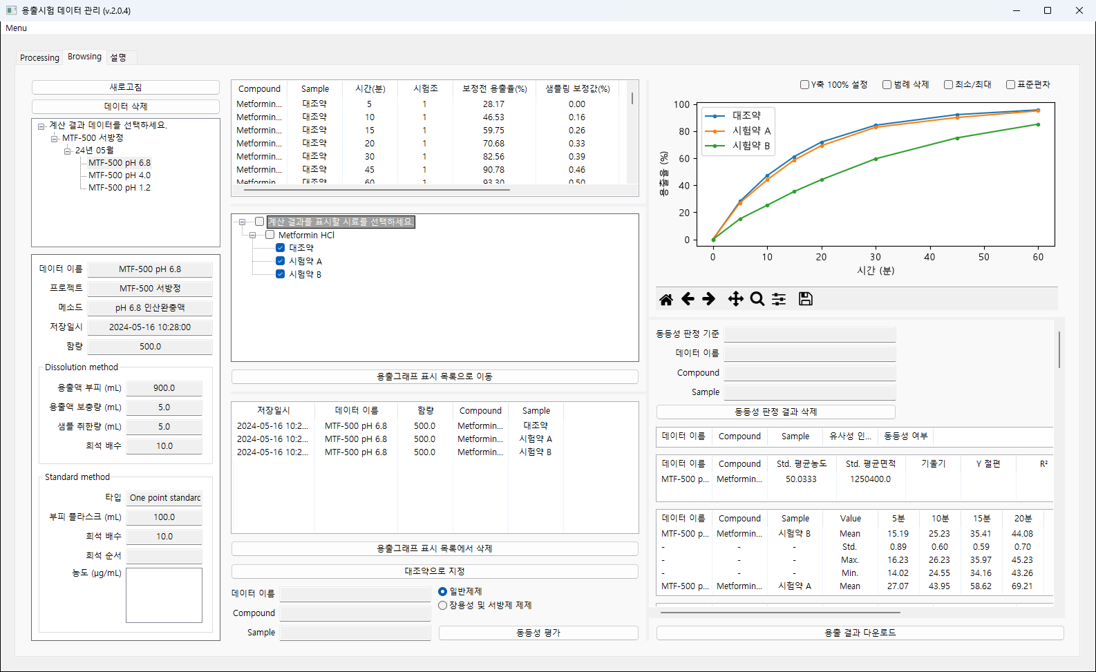
Task: Select the 일반제제 radio option
Action: [443, 592]
